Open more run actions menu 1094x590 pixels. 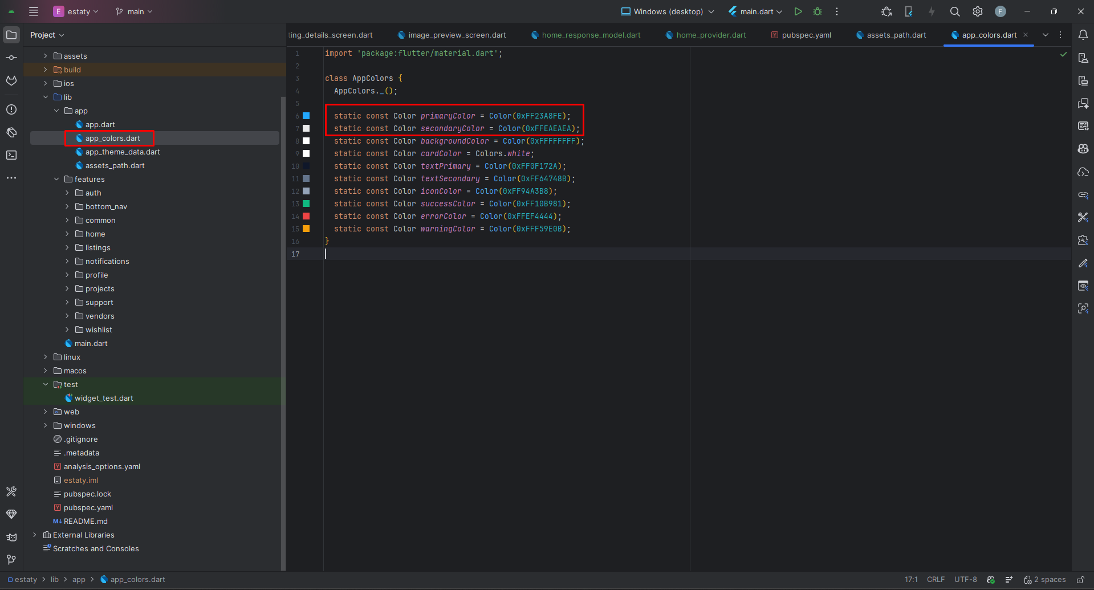click(837, 11)
